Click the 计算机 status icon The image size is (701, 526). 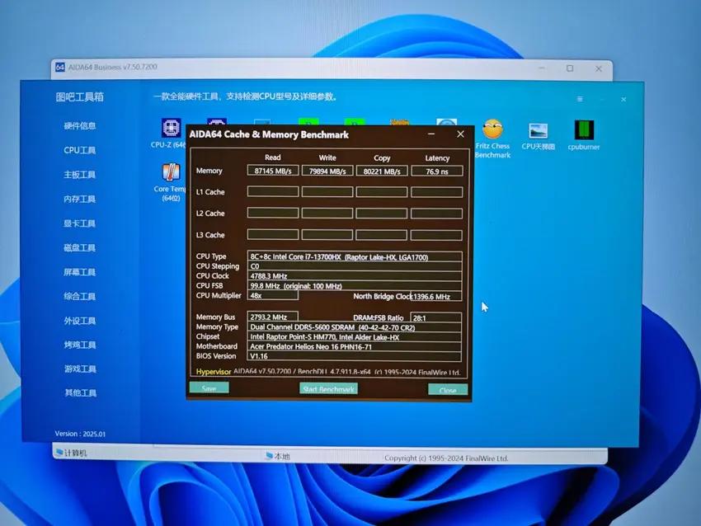pyautogui.click(x=59, y=453)
